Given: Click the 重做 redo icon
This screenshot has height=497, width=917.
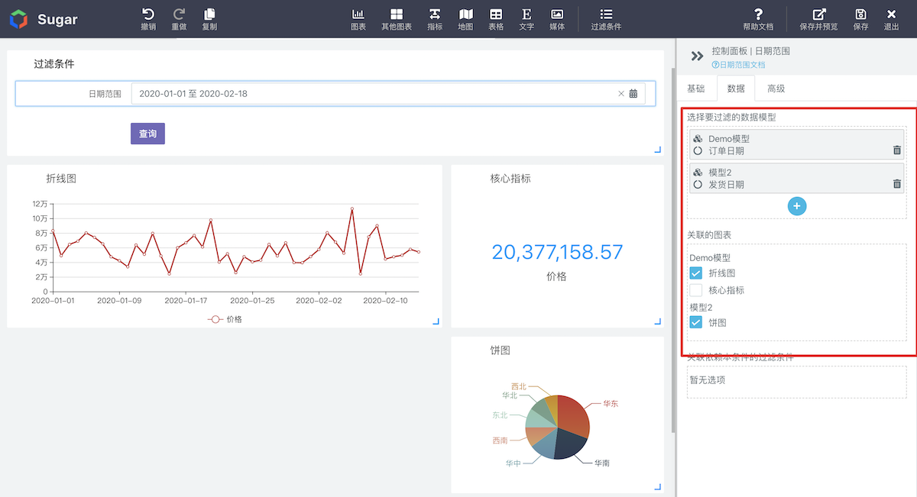Looking at the screenshot, I should [x=179, y=15].
